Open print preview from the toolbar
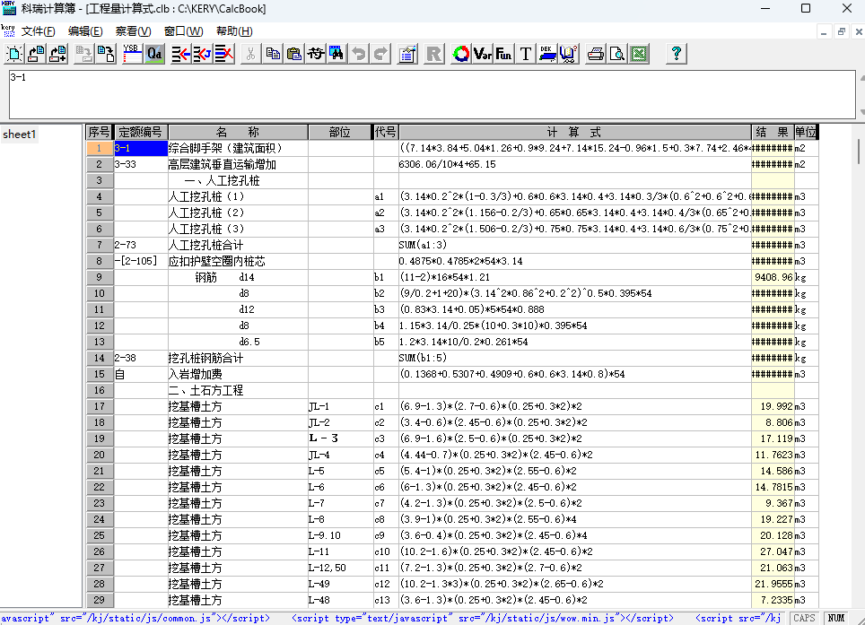The height and width of the screenshot is (625, 865). [x=616, y=54]
